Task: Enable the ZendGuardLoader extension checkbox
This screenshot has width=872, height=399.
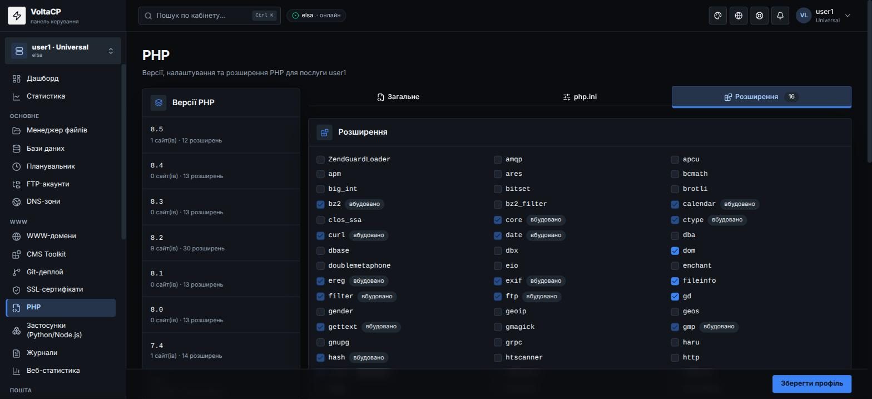Action: [320, 160]
